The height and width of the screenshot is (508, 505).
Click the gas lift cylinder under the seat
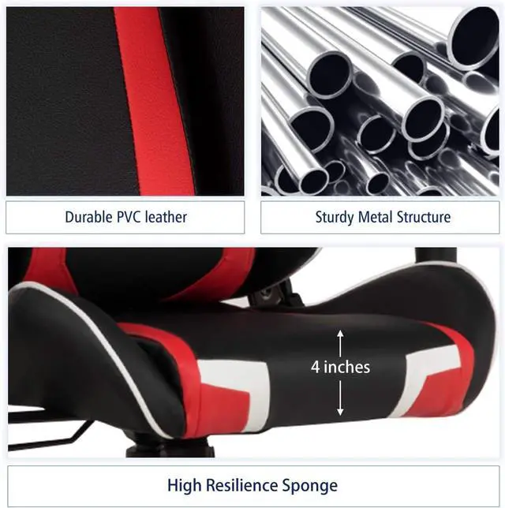coord(170,448)
